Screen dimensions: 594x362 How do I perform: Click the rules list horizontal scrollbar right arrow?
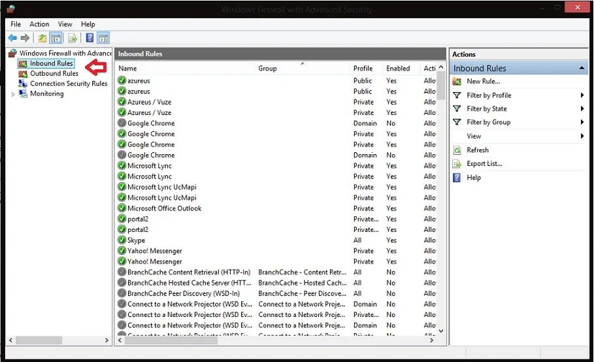click(431, 340)
